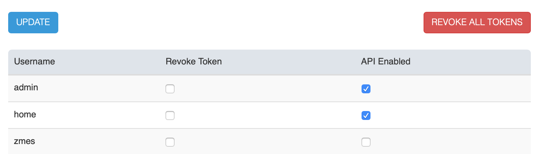Image resolution: width=539 pixels, height=154 pixels.
Task: Check Revoke Token for zmes
Action: click(170, 142)
